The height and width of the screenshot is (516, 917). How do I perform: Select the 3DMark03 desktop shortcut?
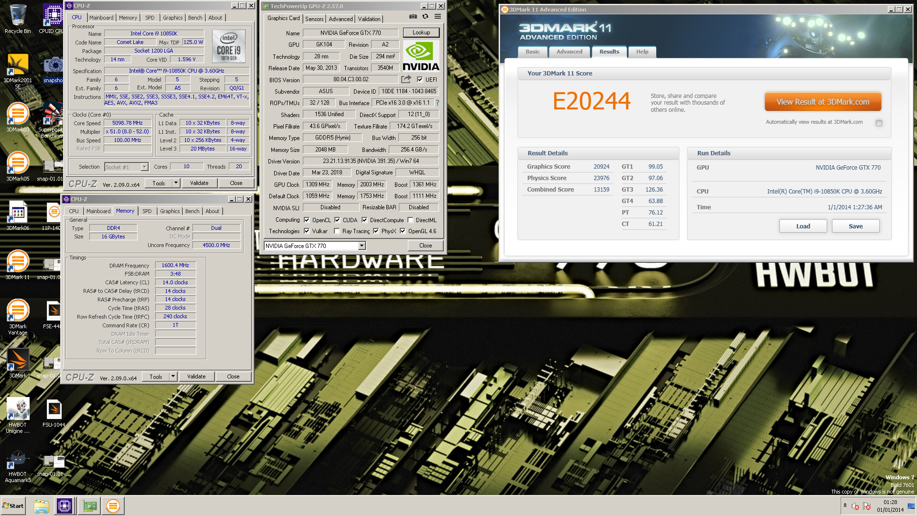click(18, 117)
